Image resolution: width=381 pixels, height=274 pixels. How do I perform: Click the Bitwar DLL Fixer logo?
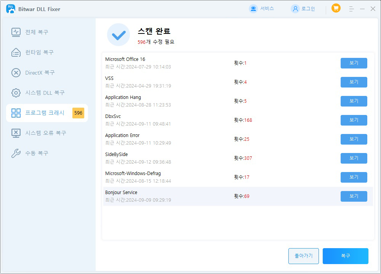(x=11, y=8)
